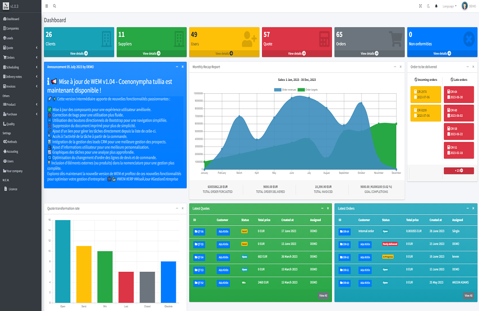This screenshot has width=479, height=311.
Task: Open the QT-56 quote ID badge
Action: point(199,232)
